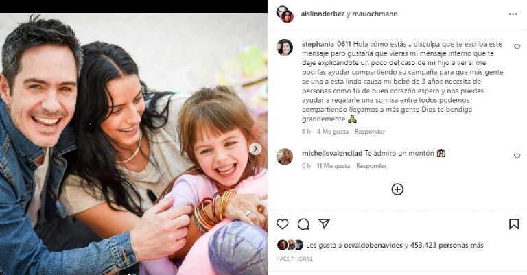Reply to stephania_0611's comment
Screen dimensions: 527x275
370,132
